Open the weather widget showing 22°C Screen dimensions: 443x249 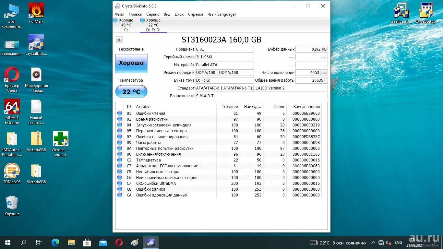point(338,243)
